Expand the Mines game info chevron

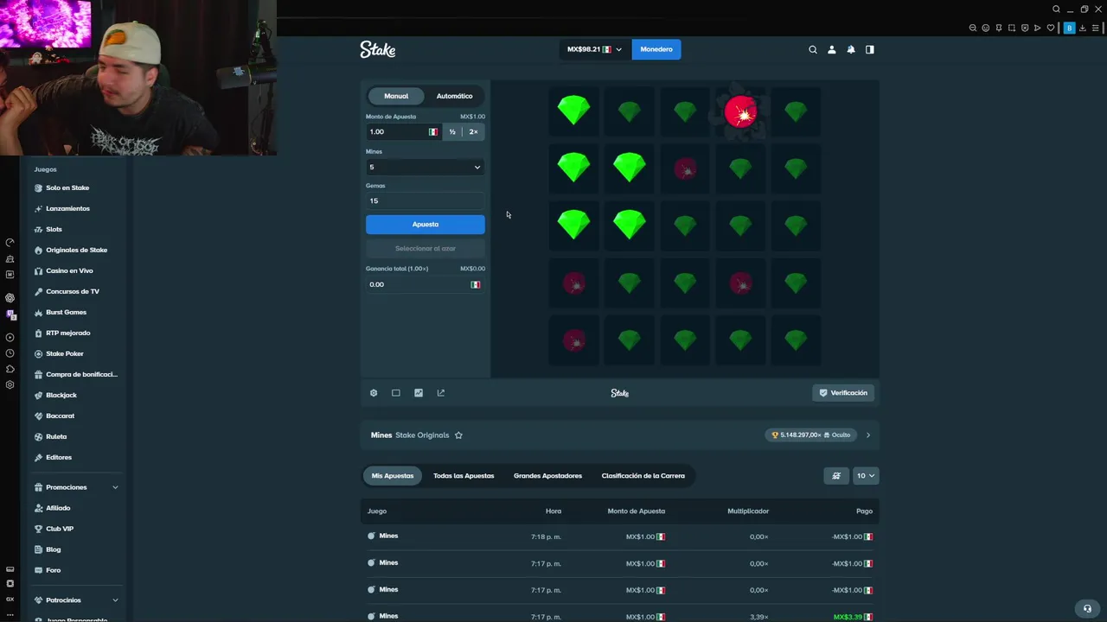click(868, 435)
